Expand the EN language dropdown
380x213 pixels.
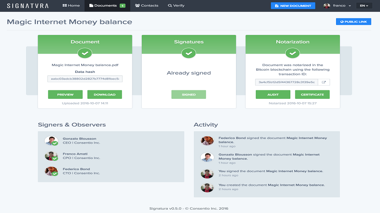[364, 6]
